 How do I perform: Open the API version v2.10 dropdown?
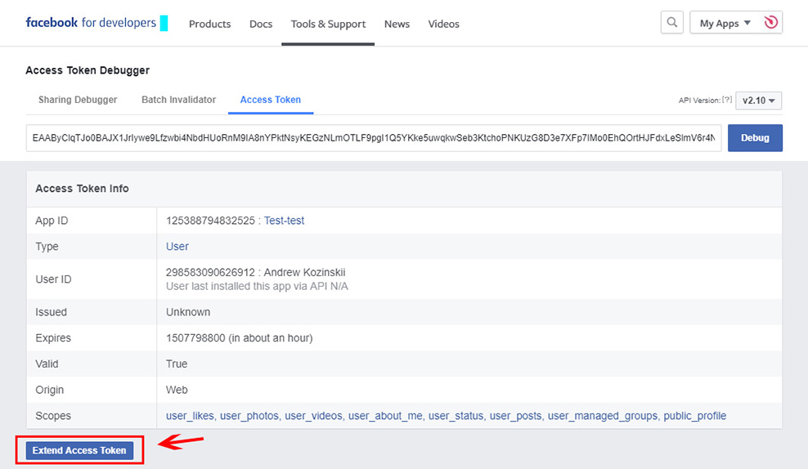[759, 100]
